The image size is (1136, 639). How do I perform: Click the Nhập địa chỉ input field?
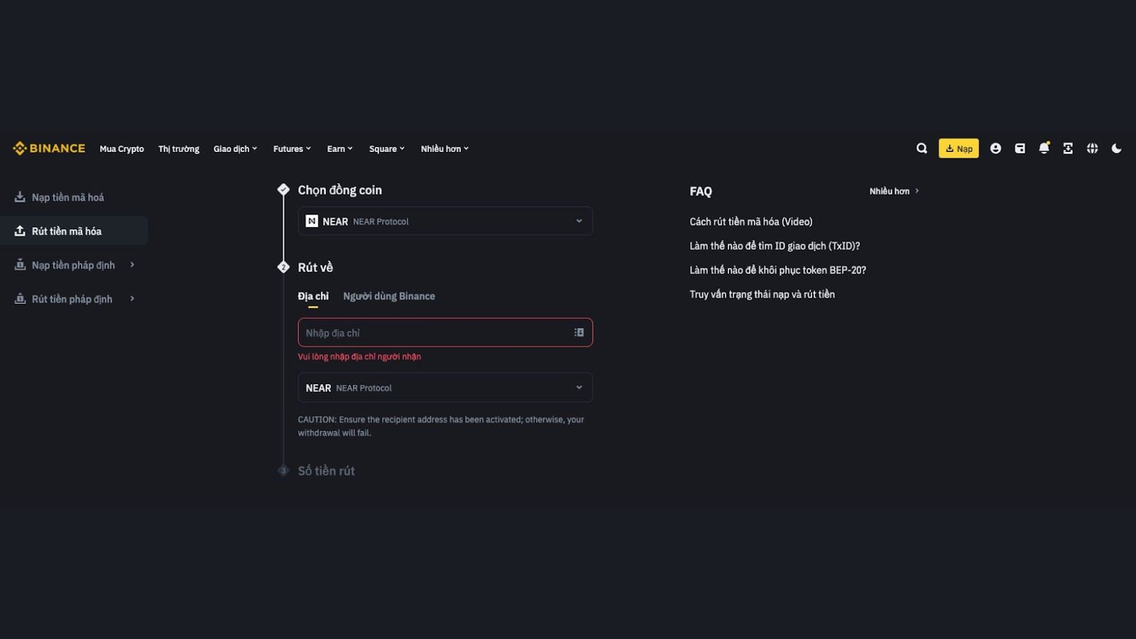point(445,332)
